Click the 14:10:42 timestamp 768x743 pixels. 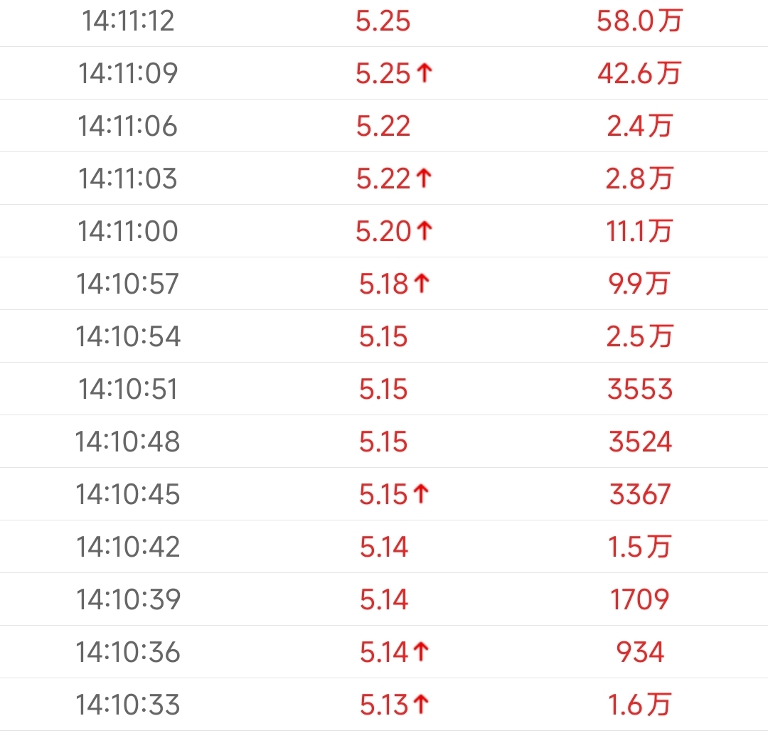tap(128, 547)
